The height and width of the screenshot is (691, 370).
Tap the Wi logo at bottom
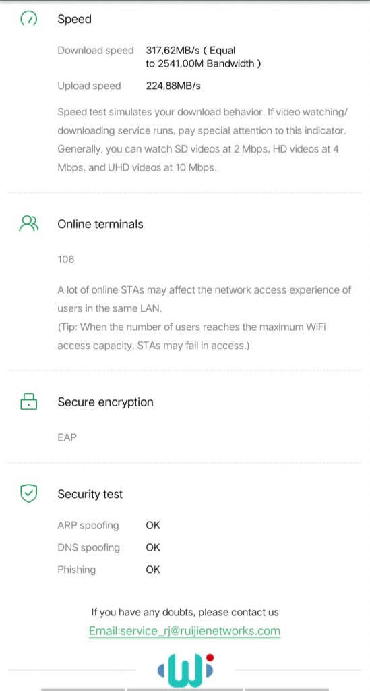click(x=185, y=671)
